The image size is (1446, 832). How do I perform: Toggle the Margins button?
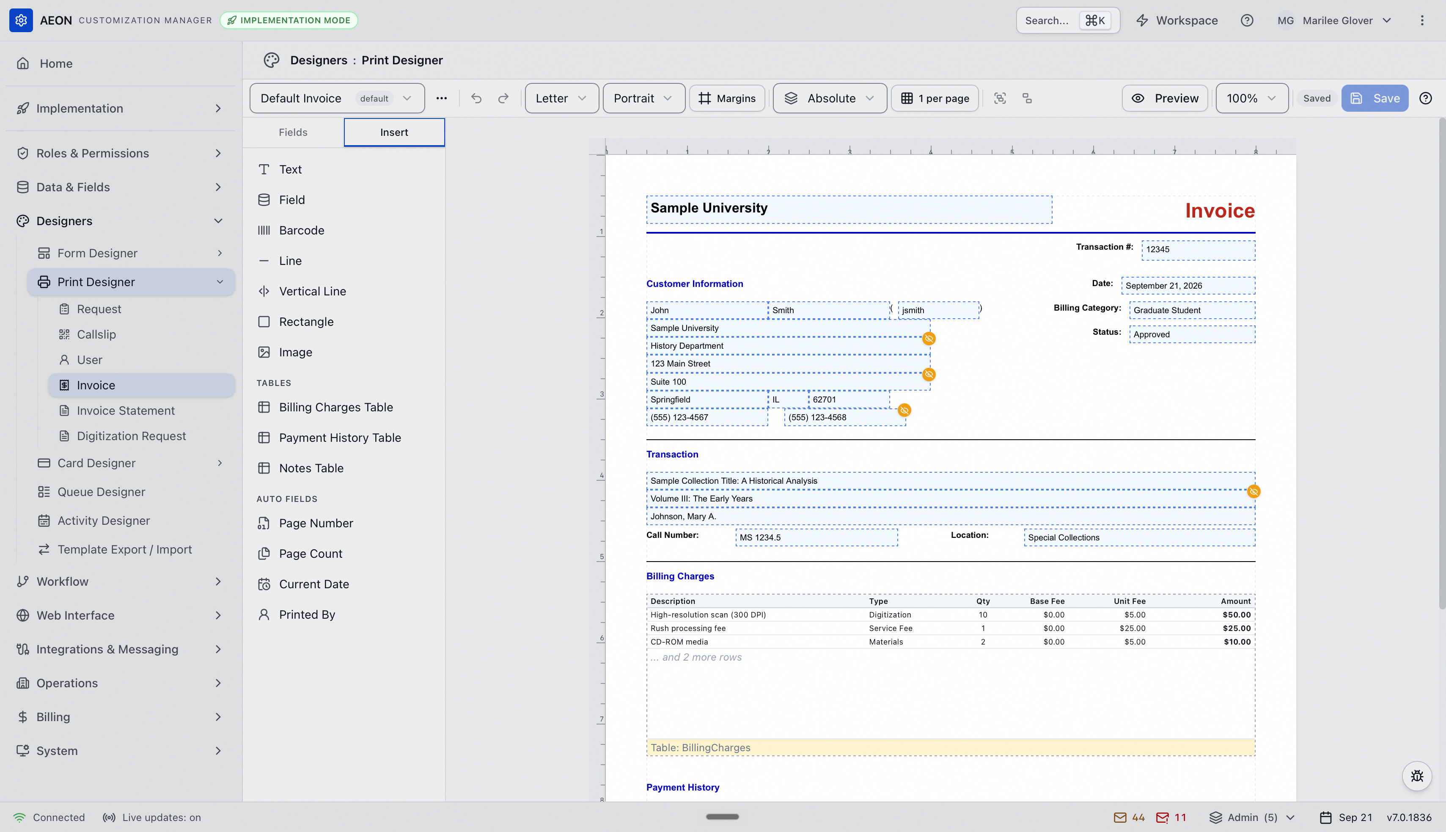pos(726,98)
